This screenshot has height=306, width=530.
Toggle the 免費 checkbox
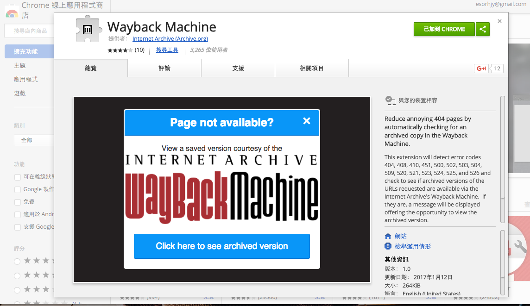(18, 202)
